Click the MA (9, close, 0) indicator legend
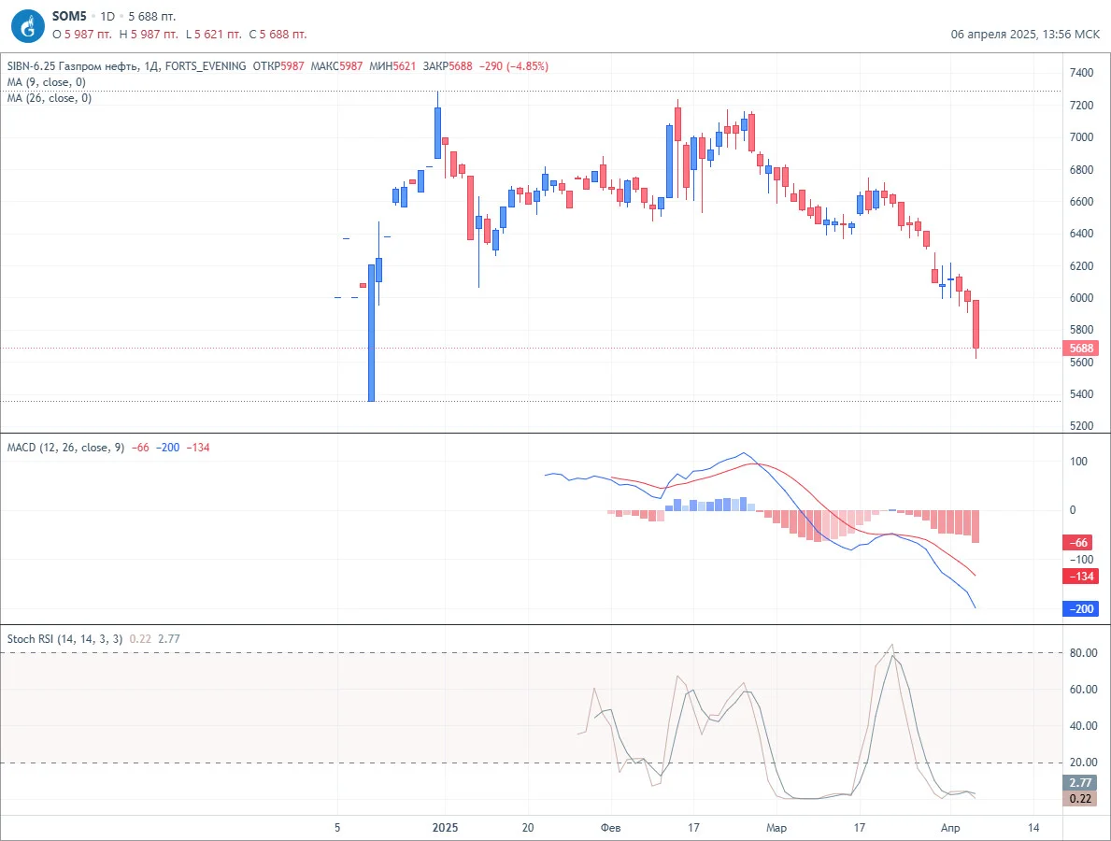Image resolution: width=1111 pixels, height=841 pixels. (x=46, y=82)
